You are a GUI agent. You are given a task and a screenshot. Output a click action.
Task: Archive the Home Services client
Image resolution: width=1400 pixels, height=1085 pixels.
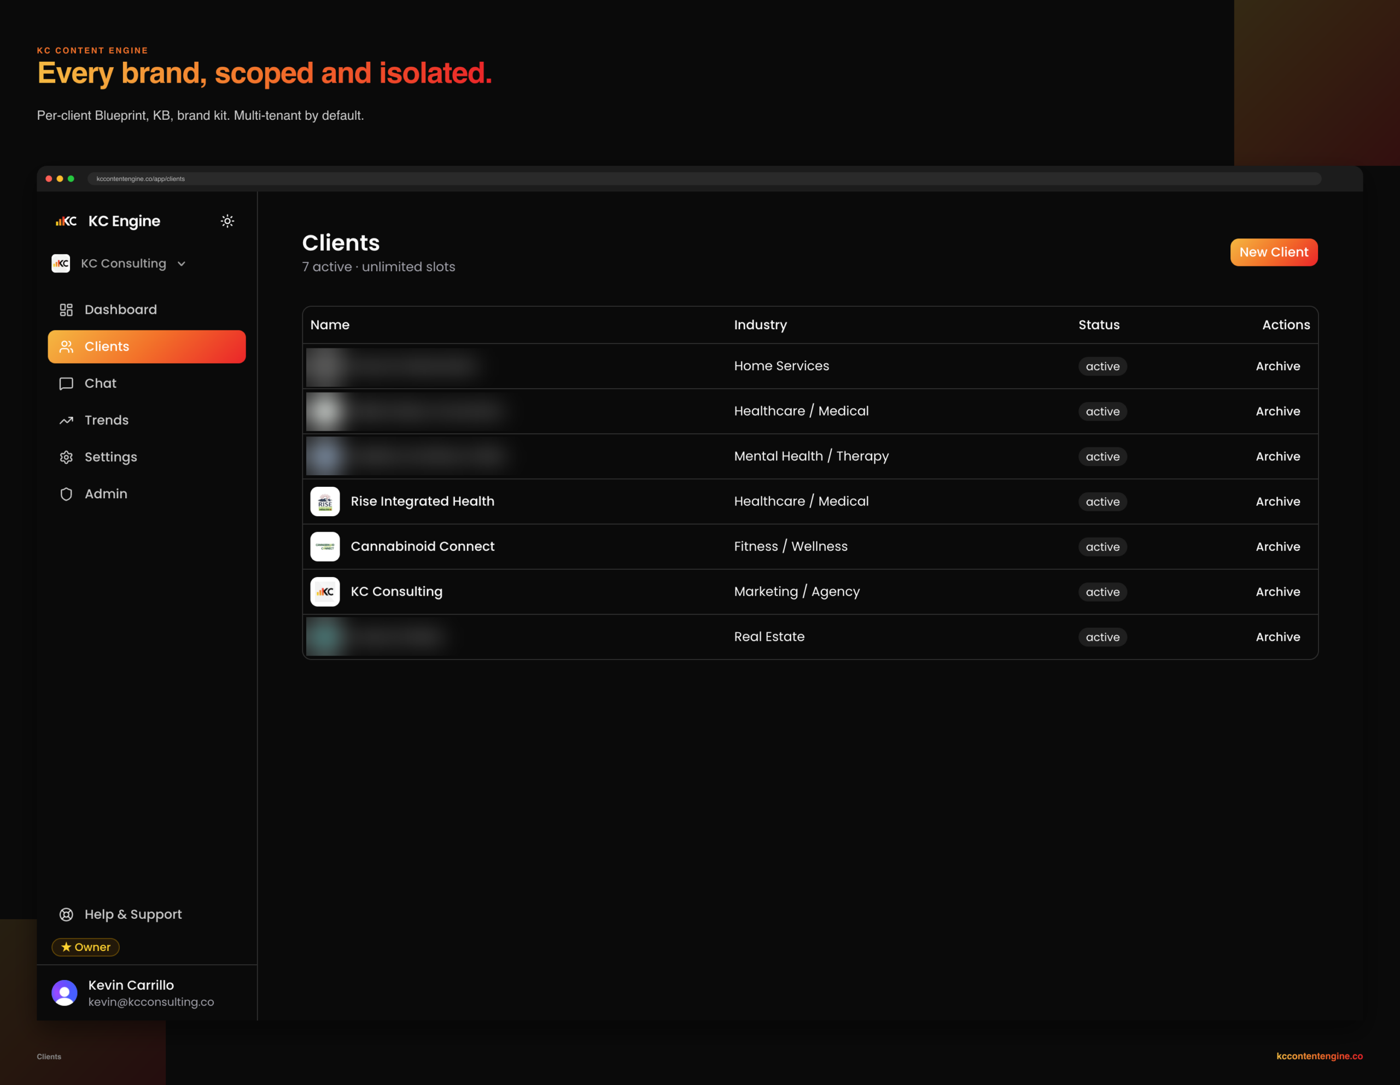pyautogui.click(x=1277, y=366)
